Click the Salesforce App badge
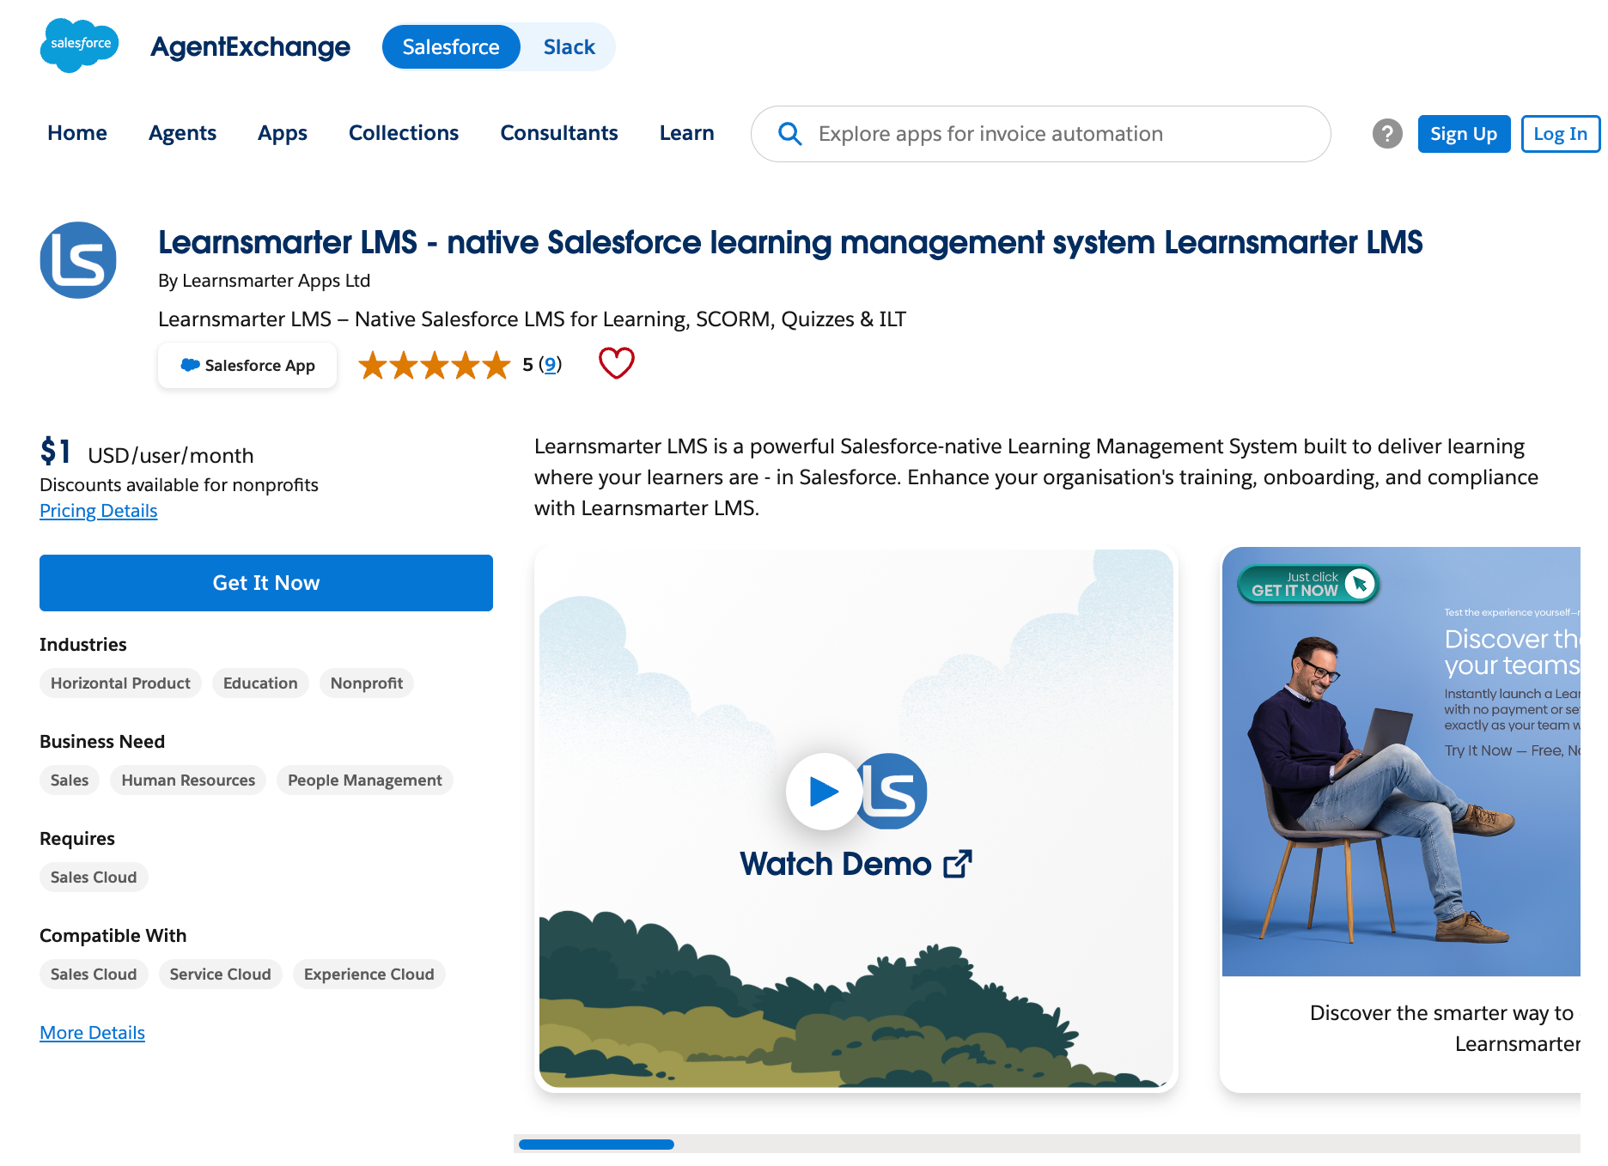This screenshot has height=1166, width=1608. coord(247,366)
